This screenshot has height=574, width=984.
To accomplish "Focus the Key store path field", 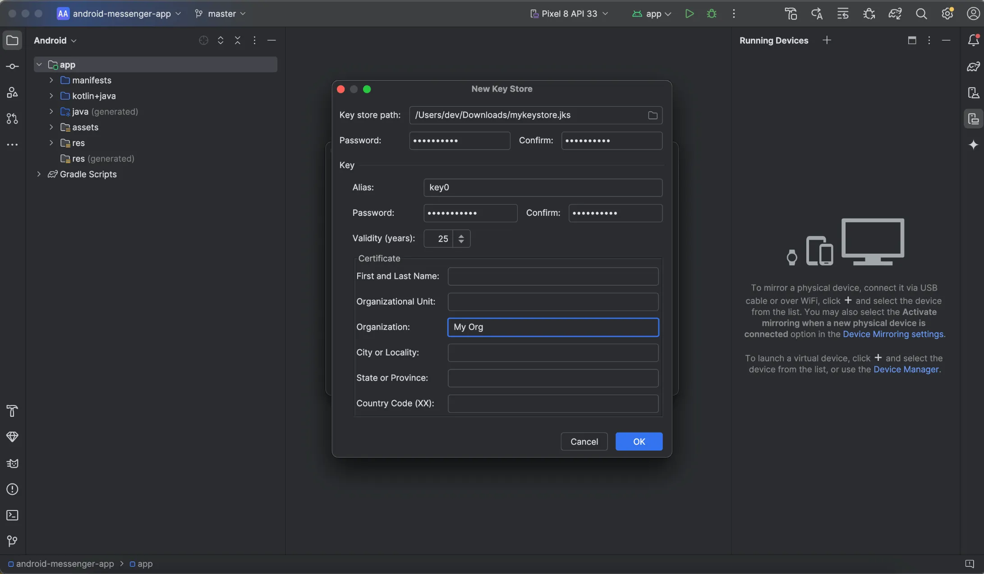I will click(x=536, y=115).
